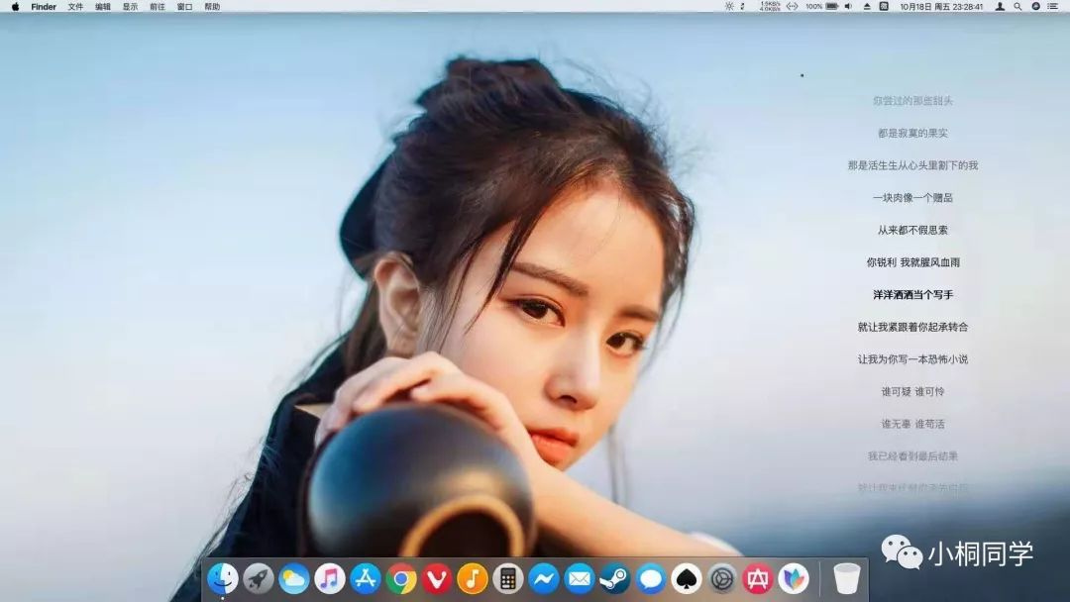Open Messenger app in dock
Screen dimensions: 1070x602
[544, 579]
